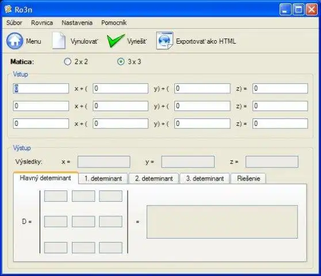Viewport: 321px width, 276px height.
Task: Maximize the Ro3n window
Action: pyautogui.click(x=298, y=9)
